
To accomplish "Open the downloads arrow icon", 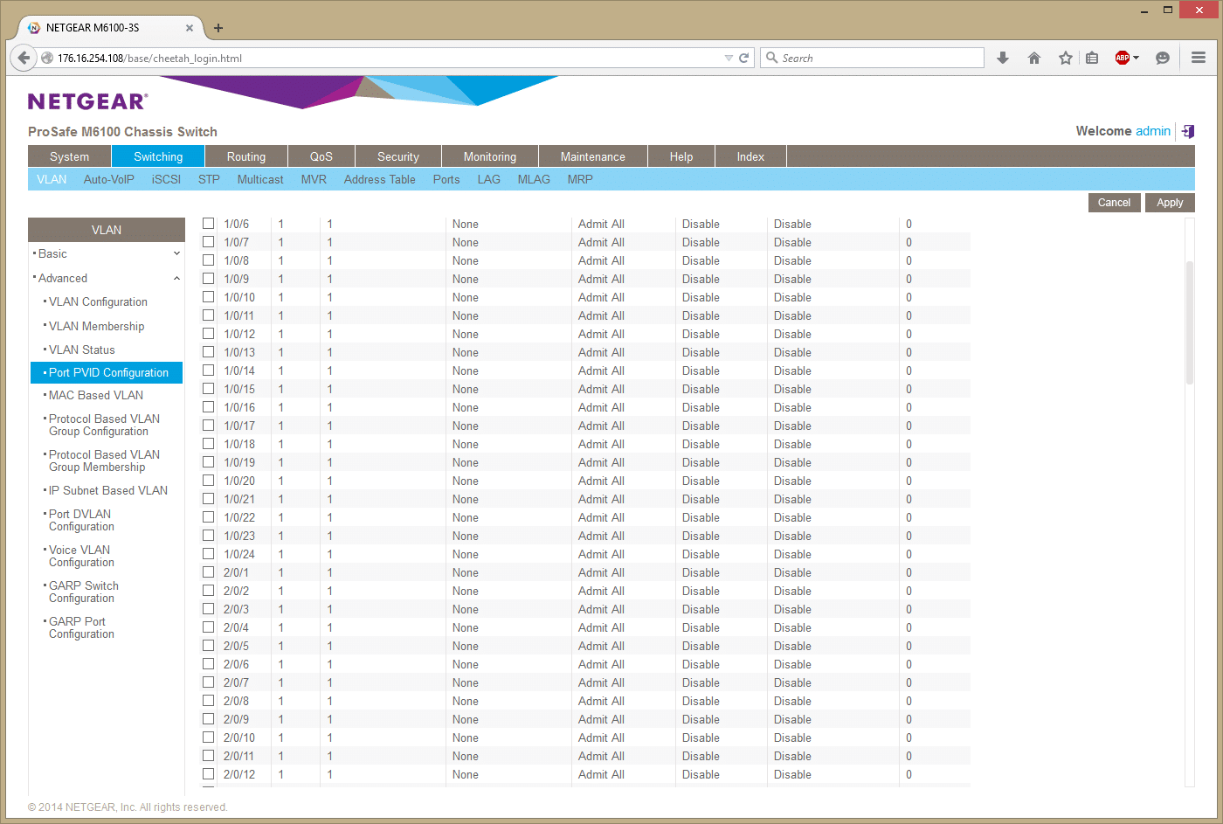I will coord(1003,58).
